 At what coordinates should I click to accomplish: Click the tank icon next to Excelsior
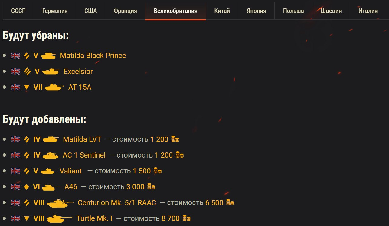click(x=50, y=72)
